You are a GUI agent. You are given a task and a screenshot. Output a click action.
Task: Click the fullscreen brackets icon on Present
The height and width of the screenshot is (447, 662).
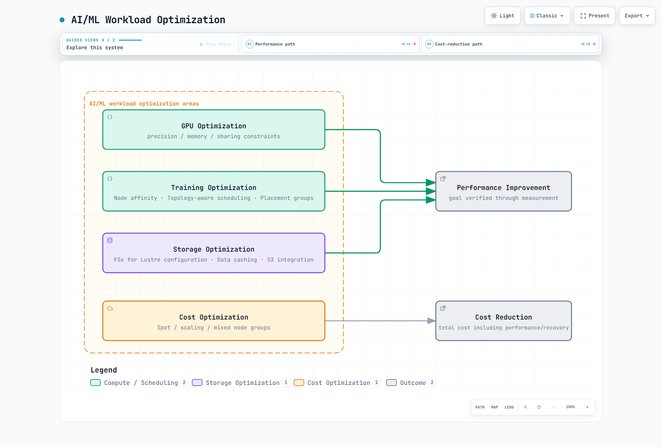tap(583, 16)
